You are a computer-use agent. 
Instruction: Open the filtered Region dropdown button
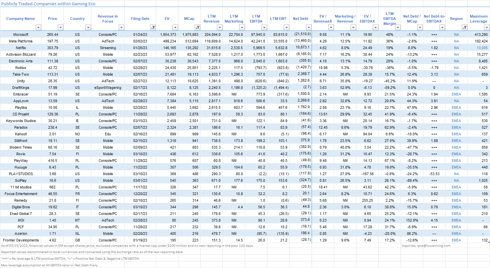[x=465, y=28]
